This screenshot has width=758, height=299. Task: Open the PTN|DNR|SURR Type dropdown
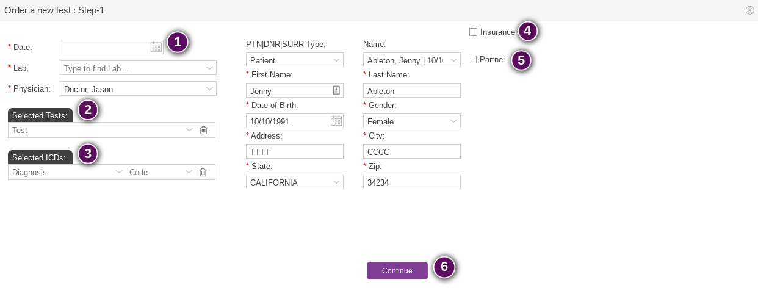[x=336, y=60]
